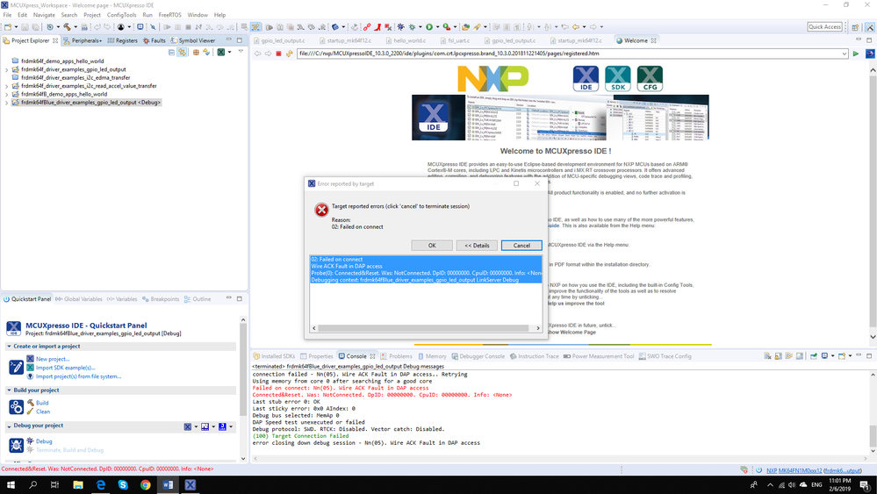Click the X IDE logo icon on Welcome page
The width and height of the screenshot is (877, 494).
point(586,79)
